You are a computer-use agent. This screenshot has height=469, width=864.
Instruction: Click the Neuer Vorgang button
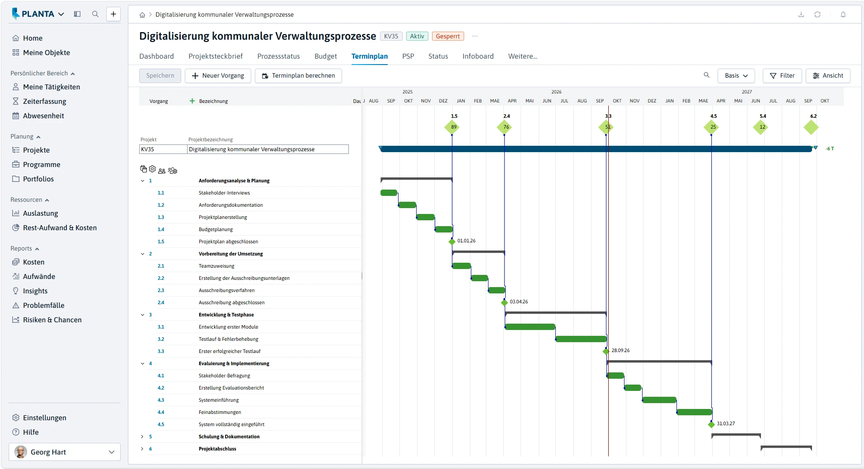pyautogui.click(x=218, y=75)
